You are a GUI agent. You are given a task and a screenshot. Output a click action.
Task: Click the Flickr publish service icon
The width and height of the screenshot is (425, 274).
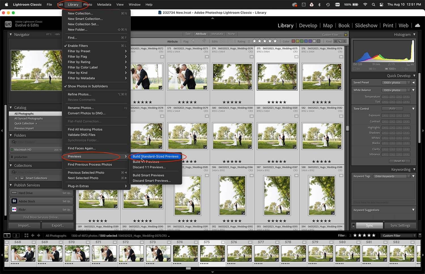coord(14,210)
